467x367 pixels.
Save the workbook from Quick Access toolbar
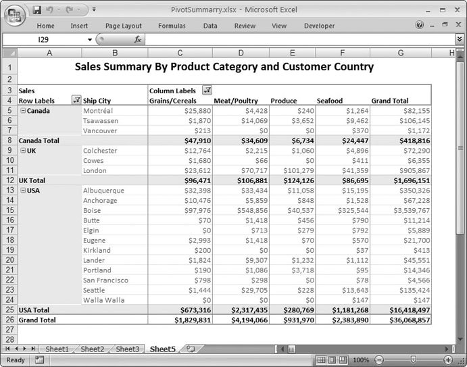(x=38, y=10)
